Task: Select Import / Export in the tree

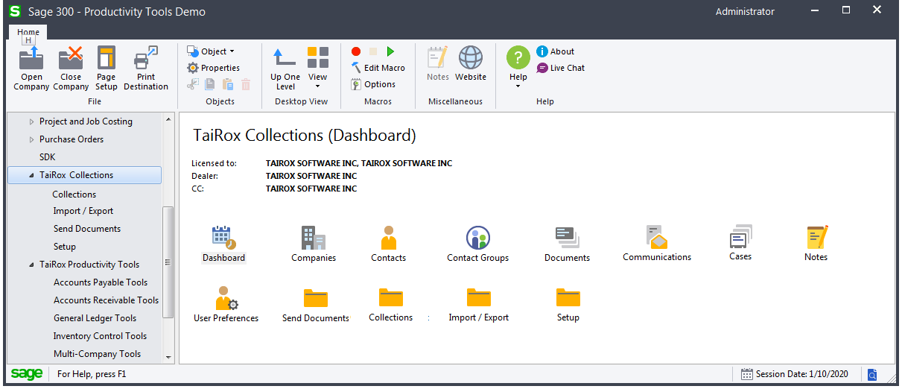Action: pyautogui.click(x=83, y=211)
